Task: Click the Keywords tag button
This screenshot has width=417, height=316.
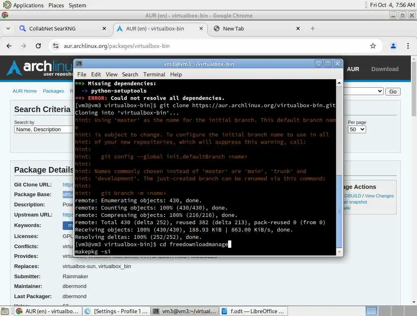Action: click(68, 225)
